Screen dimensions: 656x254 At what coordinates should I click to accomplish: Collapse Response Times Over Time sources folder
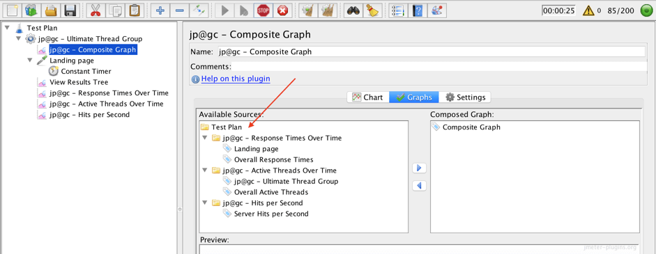coord(205,138)
